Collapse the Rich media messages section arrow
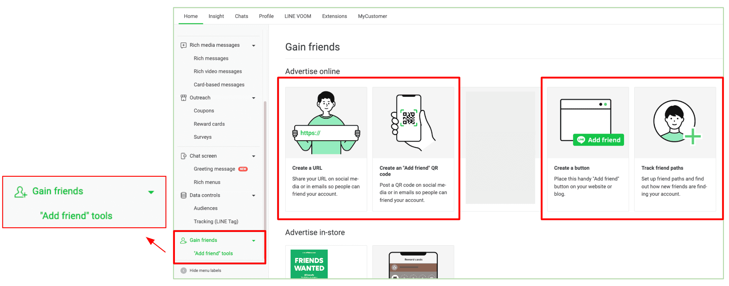729x286 pixels. (253, 45)
